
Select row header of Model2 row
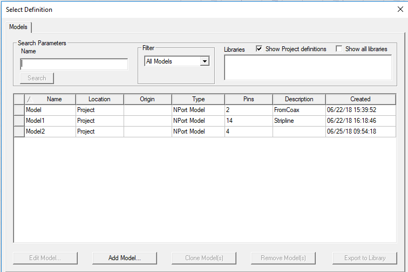point(19,131)
